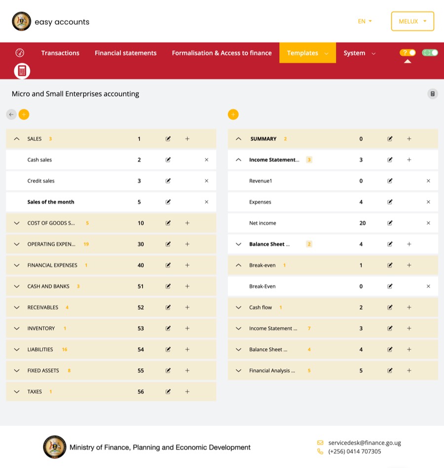Screen dimensions: 444x468
Task: Edit the COST OF GOODS group
Action: (168, 223)
